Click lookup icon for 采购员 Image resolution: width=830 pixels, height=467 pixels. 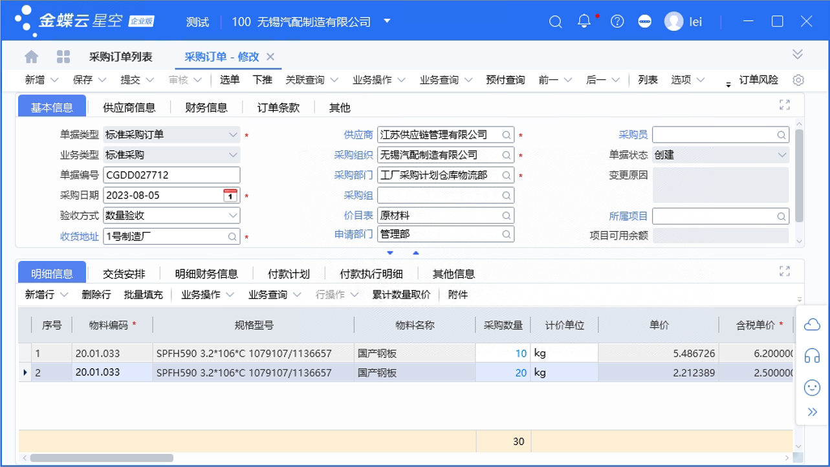coord(781,135)
